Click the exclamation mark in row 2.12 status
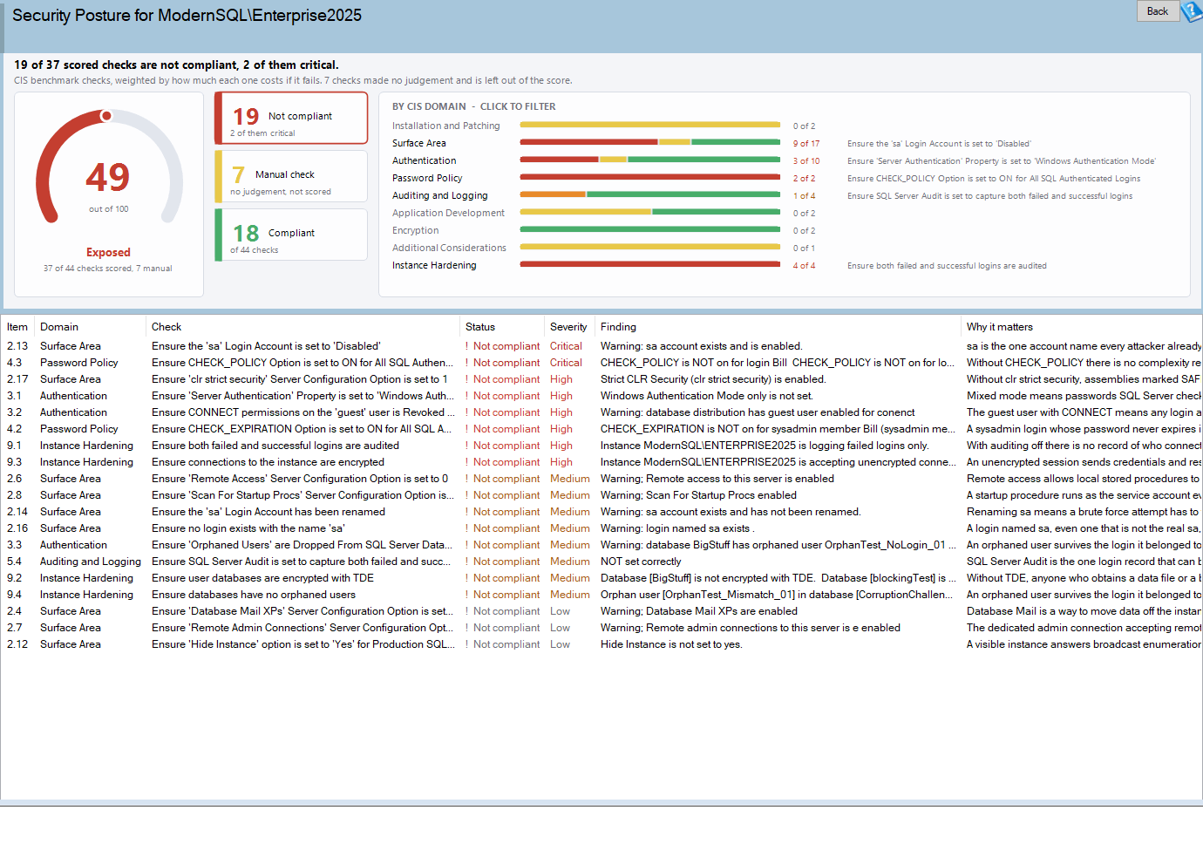1203x851 pixels. (x=467, y=644)
